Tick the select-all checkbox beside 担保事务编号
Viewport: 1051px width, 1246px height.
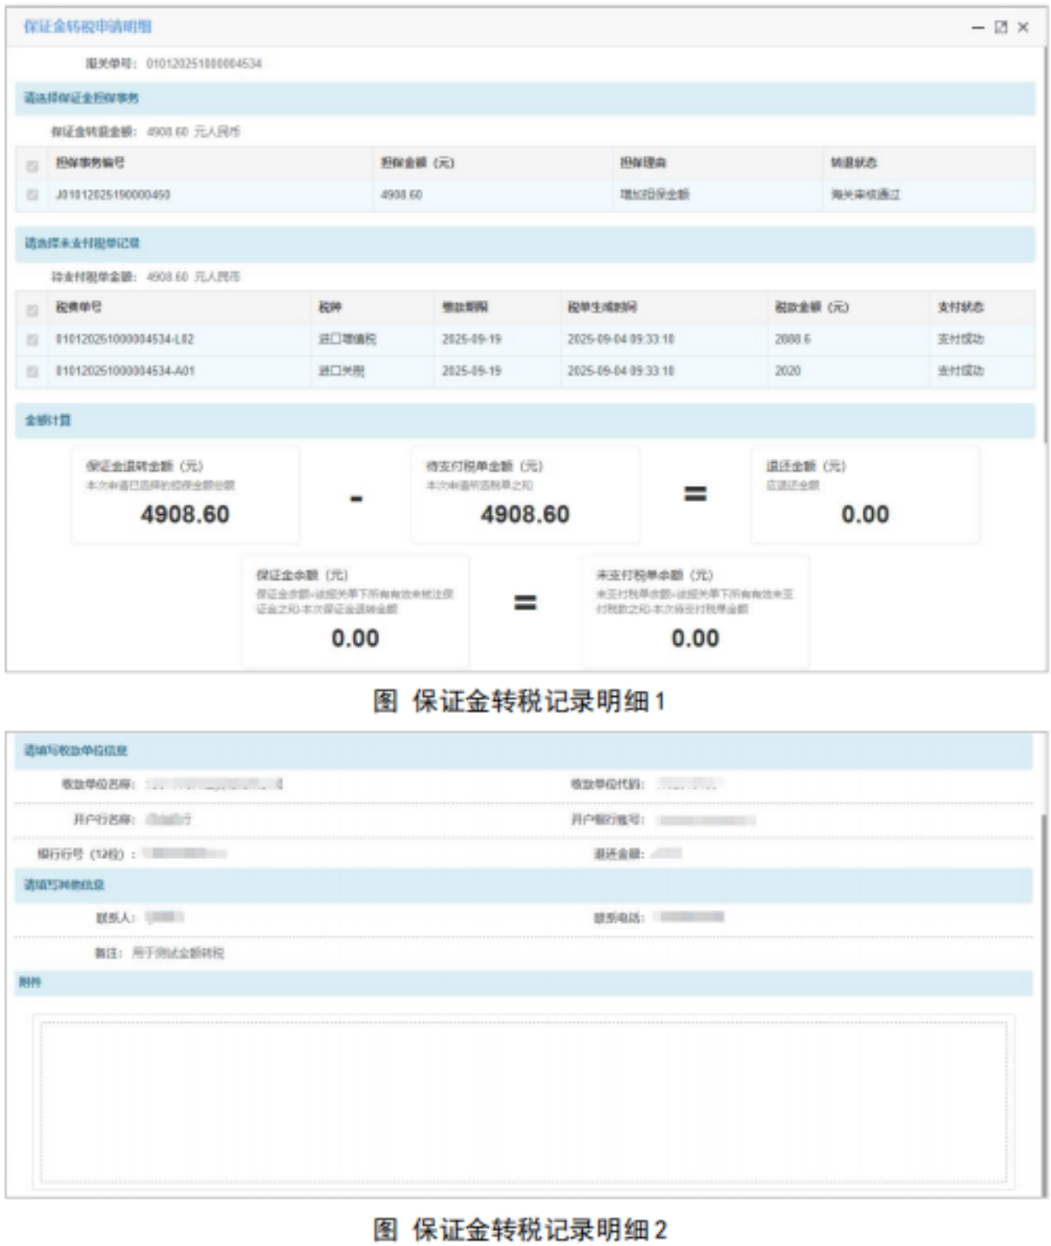[32, 166]
